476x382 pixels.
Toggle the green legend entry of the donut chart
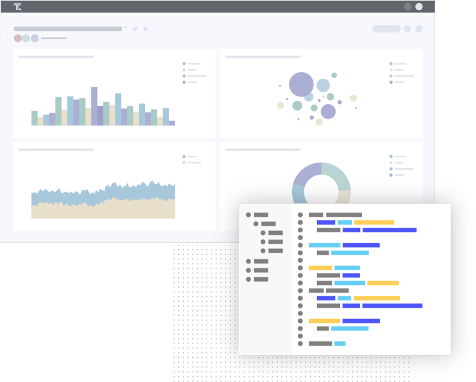click(x=398, y=156)
